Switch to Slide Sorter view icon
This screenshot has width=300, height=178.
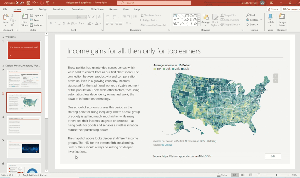point(243,175)
